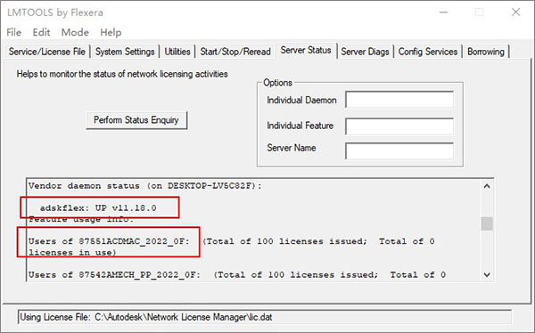Close the LMTOOLS window
The width and height of the screenshot is (535, 333).
point(516,12)
